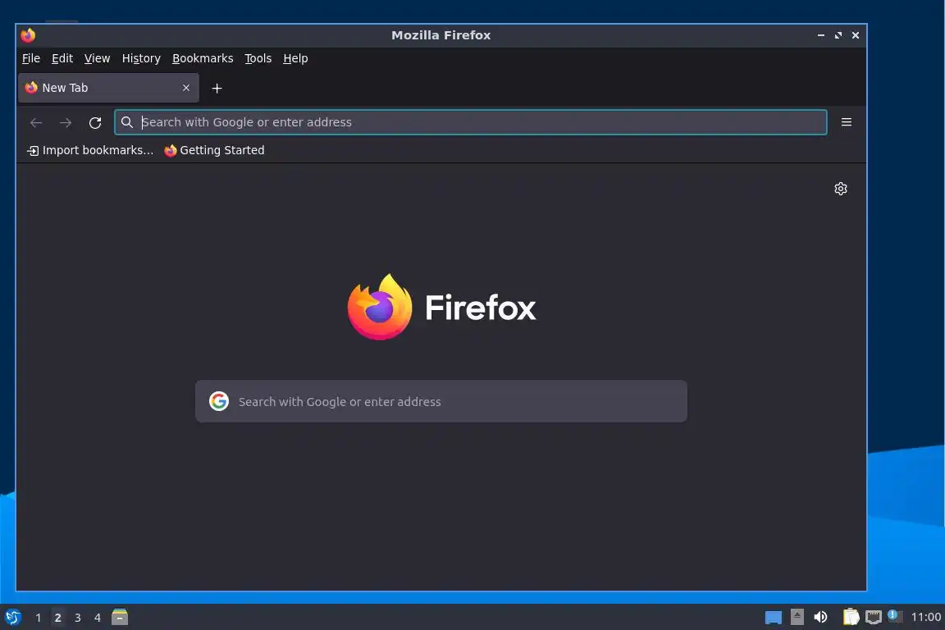Go back using the back arrow
This screenshot has width=945, height=630.
click(36, 123)
